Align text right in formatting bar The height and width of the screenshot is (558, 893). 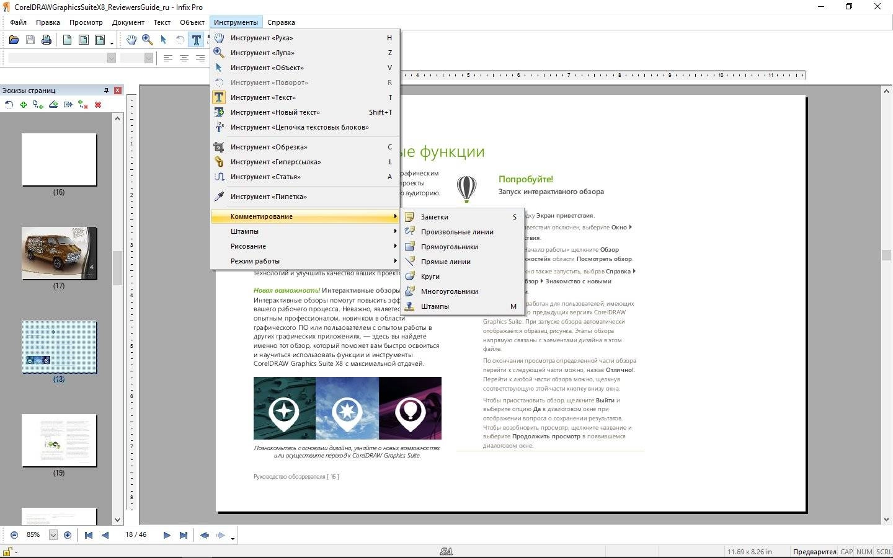(x=200, y=58)
